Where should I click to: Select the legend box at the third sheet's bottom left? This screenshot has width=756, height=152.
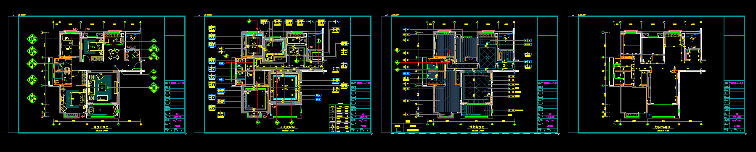click(x=408, y=128)
